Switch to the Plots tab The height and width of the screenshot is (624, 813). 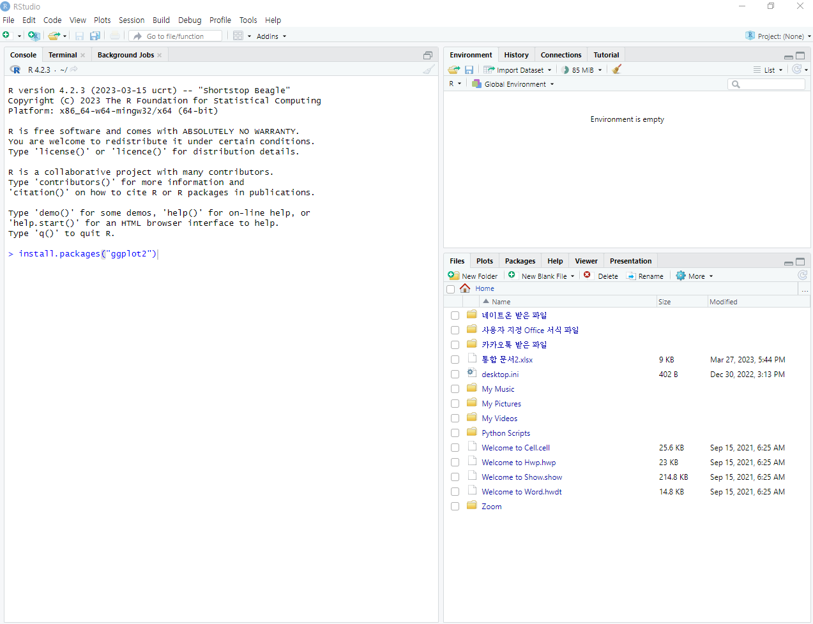tap(484, 261)
